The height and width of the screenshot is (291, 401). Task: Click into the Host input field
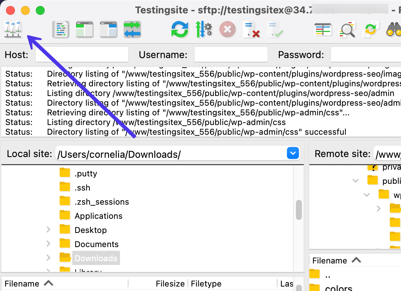coord(82,55)
